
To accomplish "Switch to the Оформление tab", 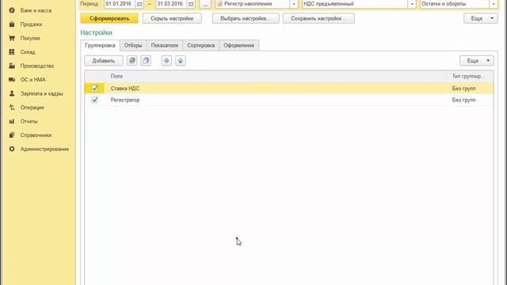I will [x=239, y=45].
